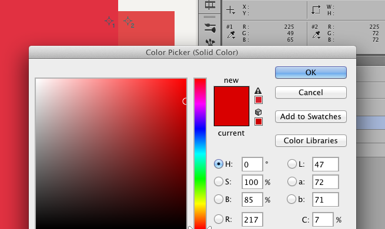Screen dimensions: 385x229
Task: Click OK to confirm the color
Action: point(311,73)
